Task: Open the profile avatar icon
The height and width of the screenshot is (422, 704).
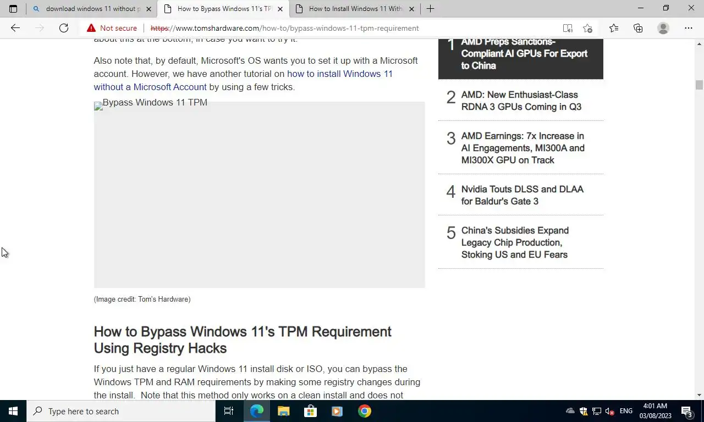Action: (x=663, y=28)
